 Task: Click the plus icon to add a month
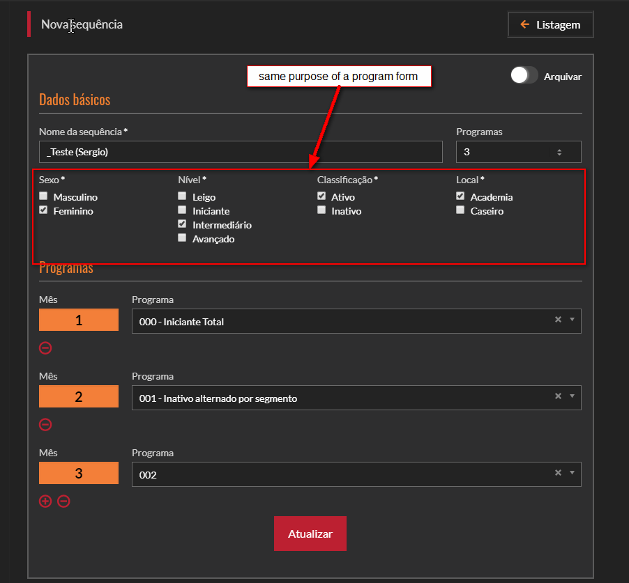click(x=45, y=501)
